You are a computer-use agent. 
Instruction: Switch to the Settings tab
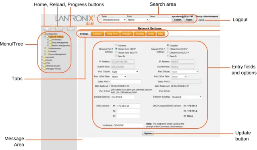tap(84, 34)
